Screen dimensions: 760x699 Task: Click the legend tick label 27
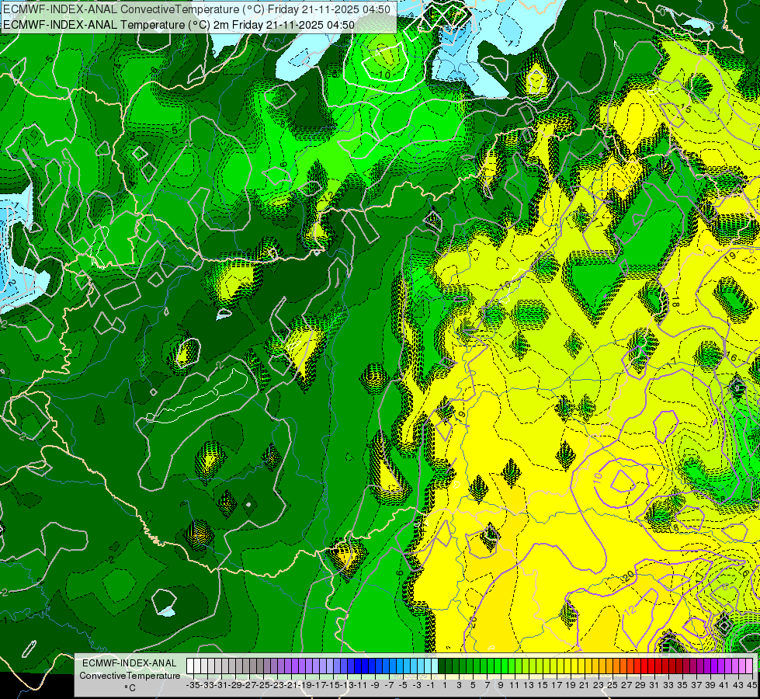pyautogui.click(x=626, y=686)
